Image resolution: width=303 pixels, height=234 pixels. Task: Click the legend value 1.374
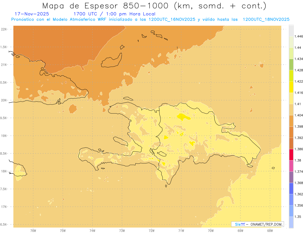[x=299, y=172]
